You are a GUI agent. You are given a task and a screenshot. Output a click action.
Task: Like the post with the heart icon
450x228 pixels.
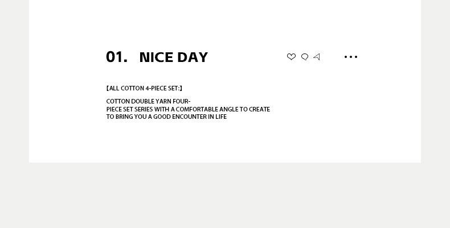click(291, 57)
